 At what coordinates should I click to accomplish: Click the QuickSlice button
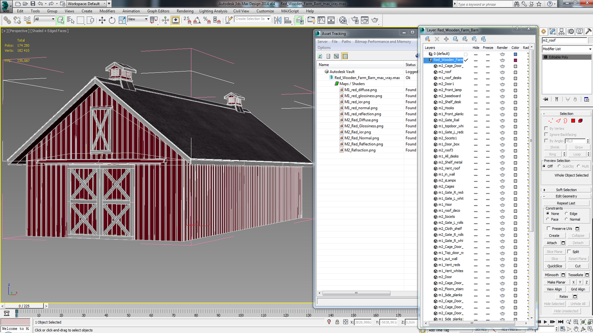pyautogui.click(x=555, y=266)
